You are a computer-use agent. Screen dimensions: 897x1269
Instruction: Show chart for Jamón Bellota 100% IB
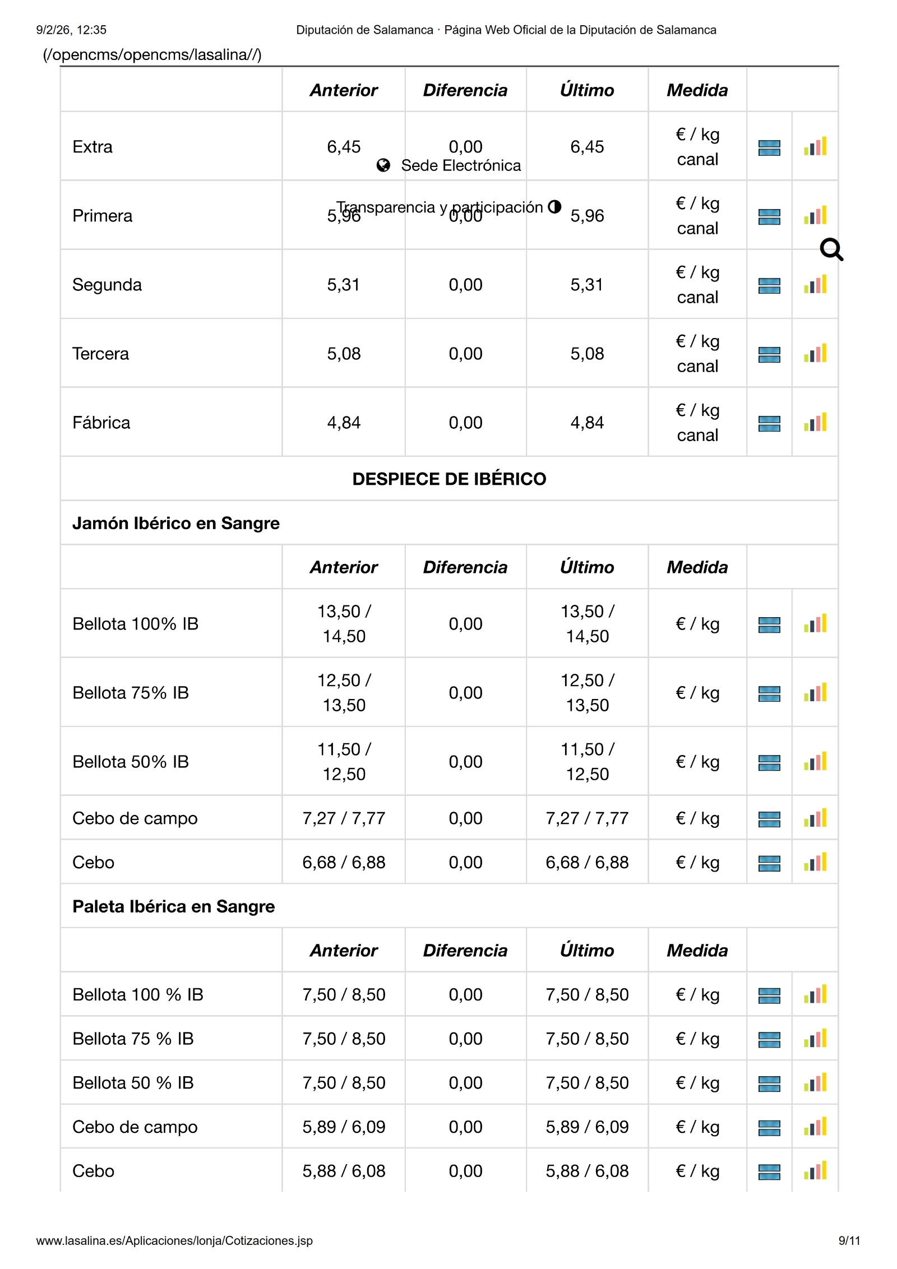pos(815,624)
